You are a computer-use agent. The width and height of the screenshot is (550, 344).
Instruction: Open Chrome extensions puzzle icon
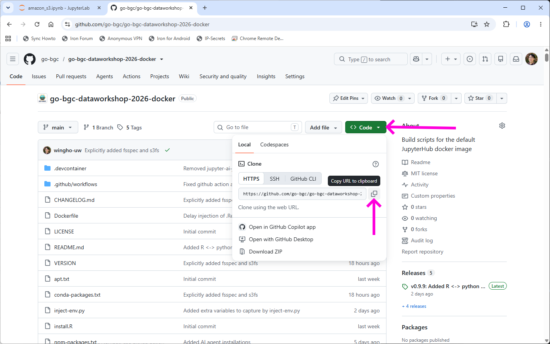(506, 24)
